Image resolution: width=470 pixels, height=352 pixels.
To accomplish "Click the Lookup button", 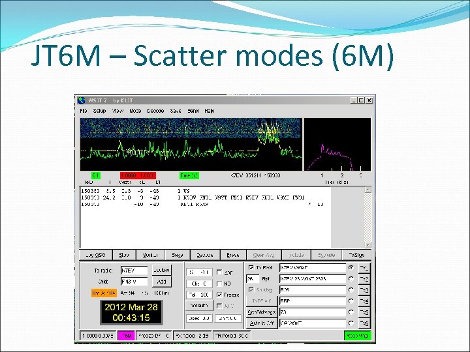I will (162, 270).
